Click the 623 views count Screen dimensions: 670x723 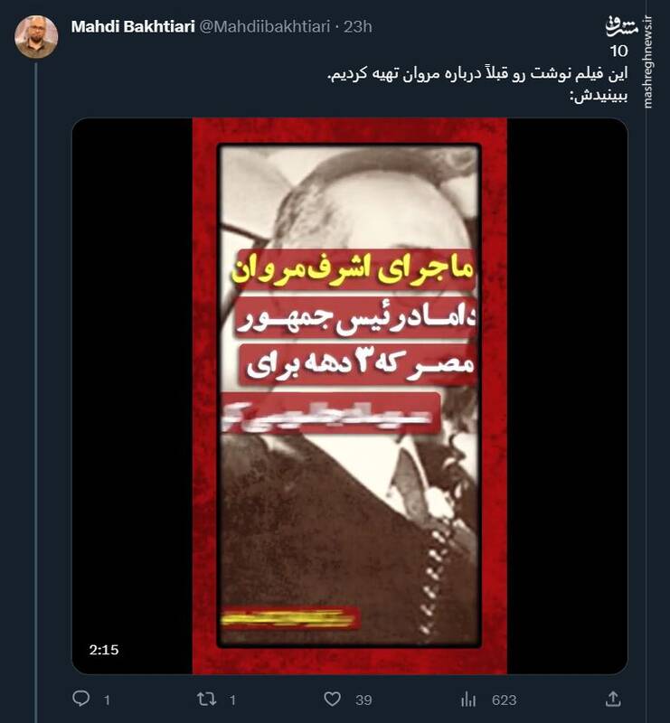pyautogui.click(x=504, y=700)
